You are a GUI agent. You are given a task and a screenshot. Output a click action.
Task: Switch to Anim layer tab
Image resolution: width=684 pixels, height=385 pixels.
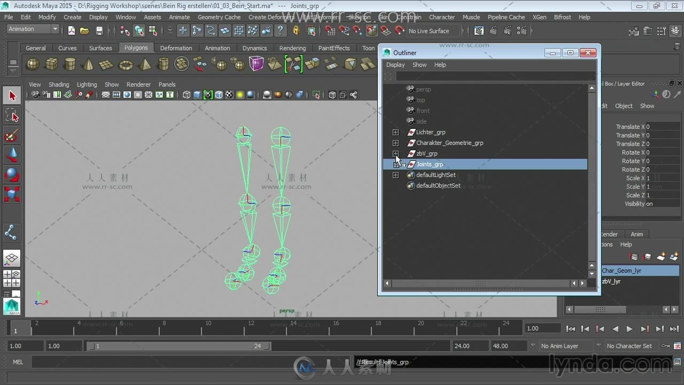click(x=636, y=234)
